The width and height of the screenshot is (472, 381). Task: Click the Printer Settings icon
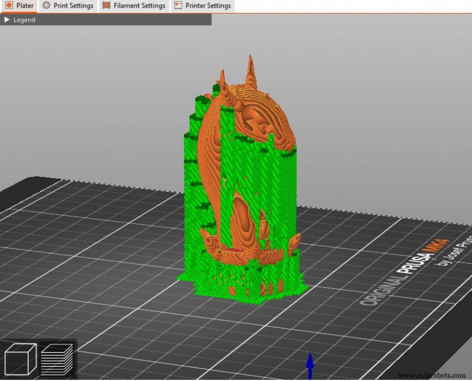tap(178, 5)
